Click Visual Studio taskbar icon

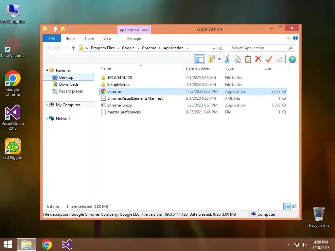67,244
